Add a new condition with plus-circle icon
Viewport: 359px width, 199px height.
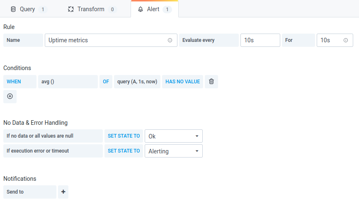pyautogui.click(x=10, y=96)
